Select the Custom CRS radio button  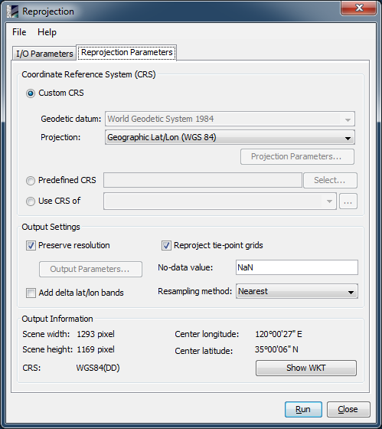[31, 93]
